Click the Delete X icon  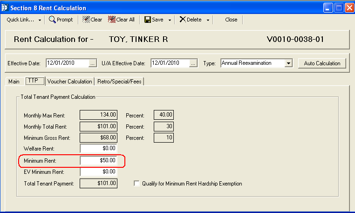pyautogui.click(x=183, y=20)
